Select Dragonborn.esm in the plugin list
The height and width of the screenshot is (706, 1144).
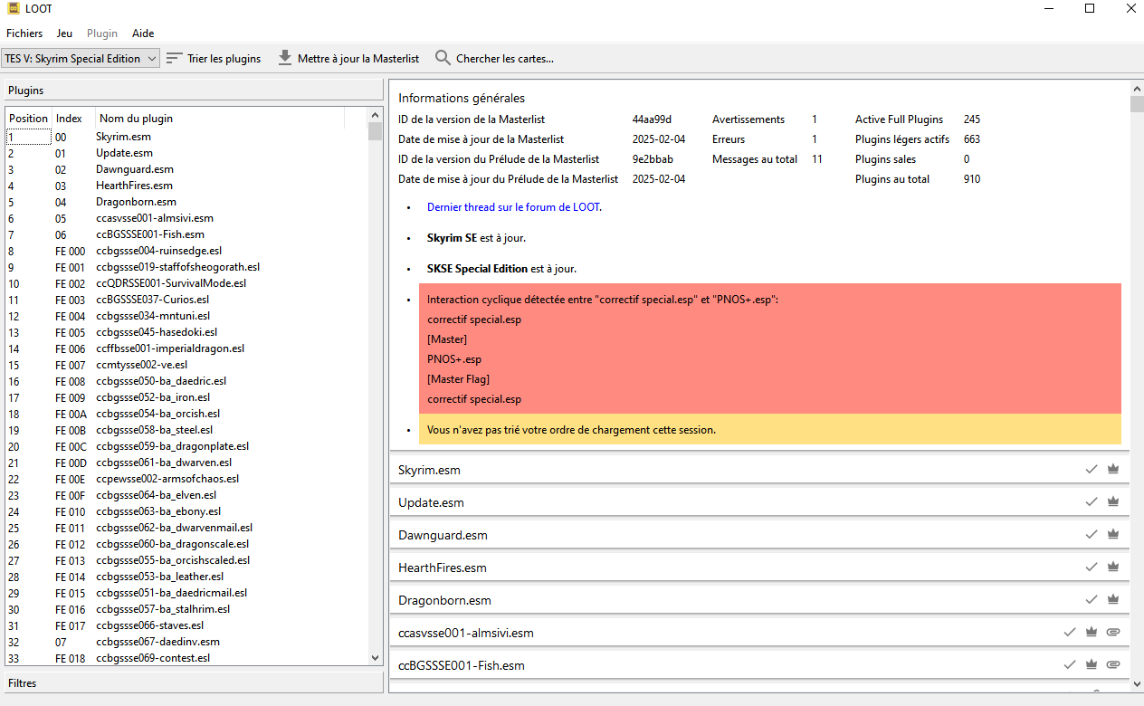click(x=187, y=202)
